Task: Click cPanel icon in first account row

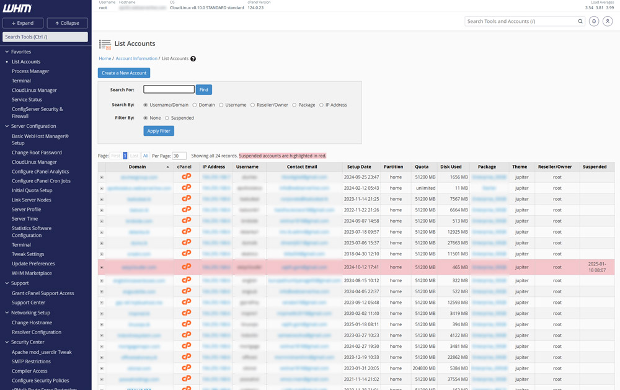Action: pos(186,177)
